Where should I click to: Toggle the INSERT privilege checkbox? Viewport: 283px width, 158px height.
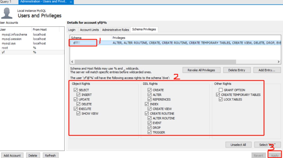pos(78,95)
